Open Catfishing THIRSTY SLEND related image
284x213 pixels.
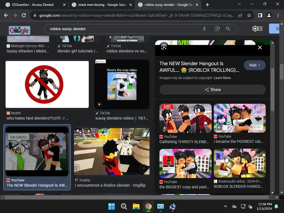pyautogui.click(x=186, y=118)
